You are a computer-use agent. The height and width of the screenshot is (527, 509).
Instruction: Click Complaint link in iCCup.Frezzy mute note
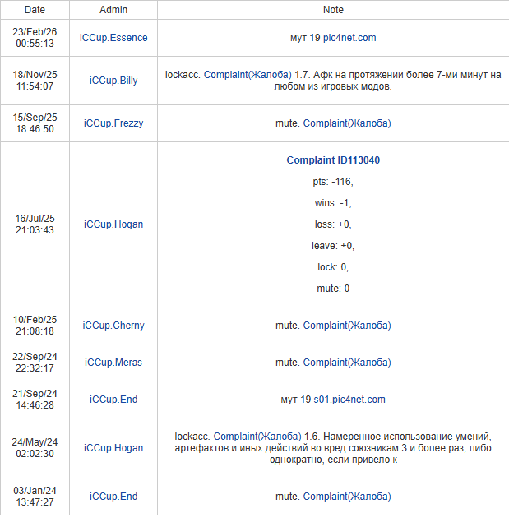click(x=347, y=123)
